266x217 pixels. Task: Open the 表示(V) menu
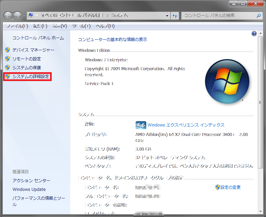pos(60,26)
